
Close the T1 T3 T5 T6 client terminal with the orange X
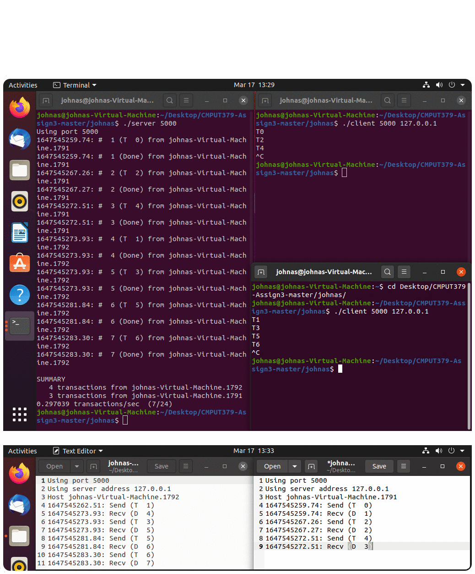coord(461,272)
